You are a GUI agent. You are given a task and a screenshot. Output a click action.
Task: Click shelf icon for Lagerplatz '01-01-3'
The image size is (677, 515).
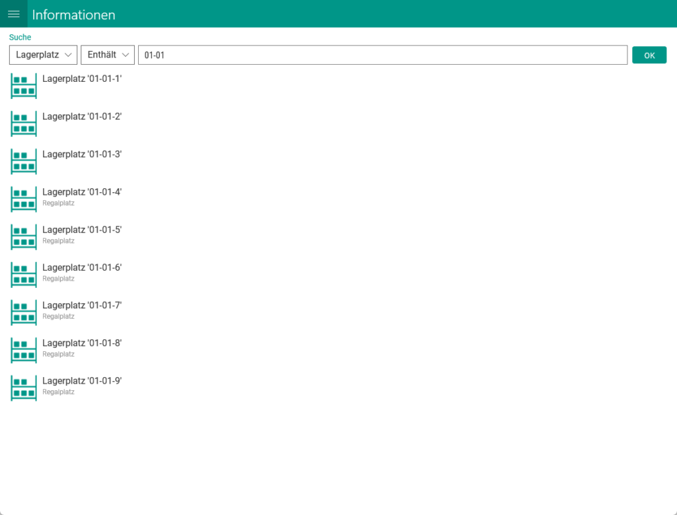[24, 161]
